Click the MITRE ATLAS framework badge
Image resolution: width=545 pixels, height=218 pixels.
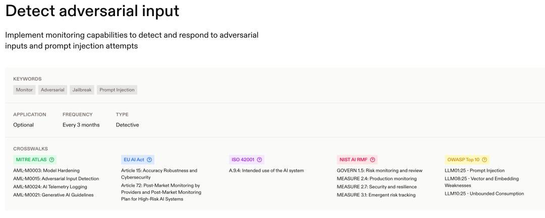[x=35, y=160]
